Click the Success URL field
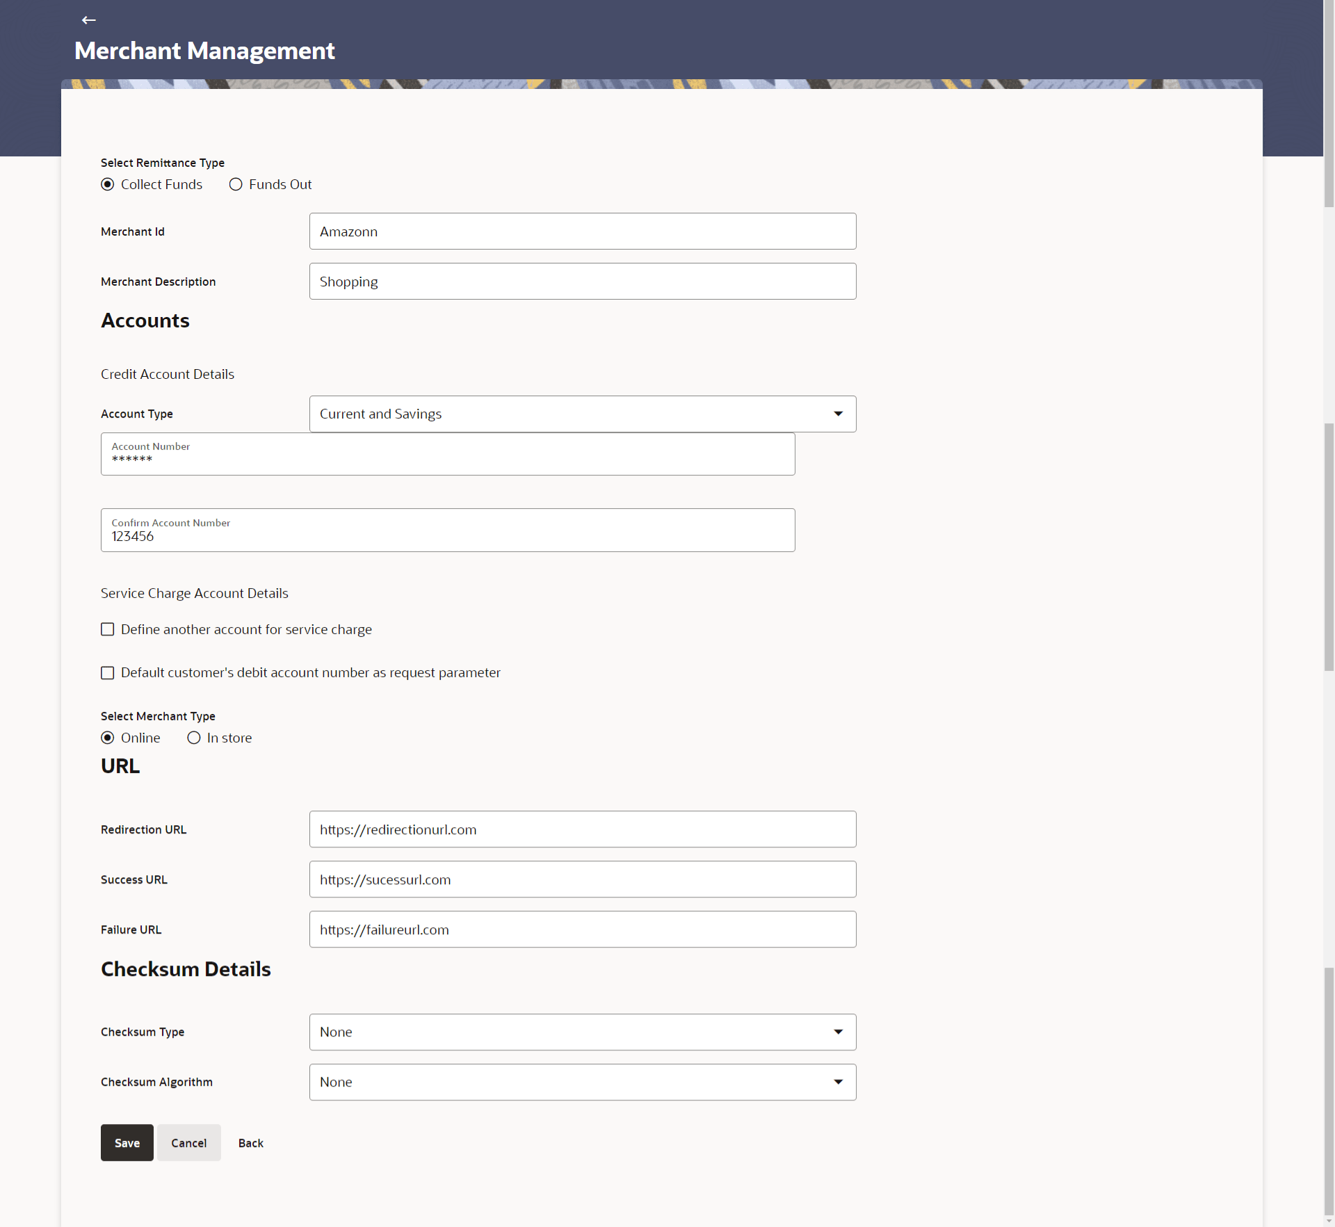 click(582, 879)
